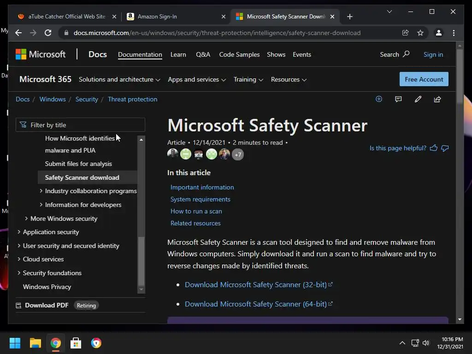Open the Shows menu item
Screen dimensions: 472x354
click(x=276, y=54)
